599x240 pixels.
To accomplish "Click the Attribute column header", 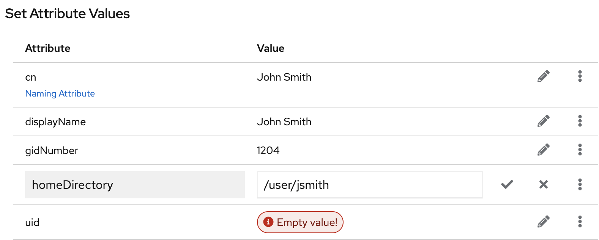I will pyautogui.click(x=48, y=48).
